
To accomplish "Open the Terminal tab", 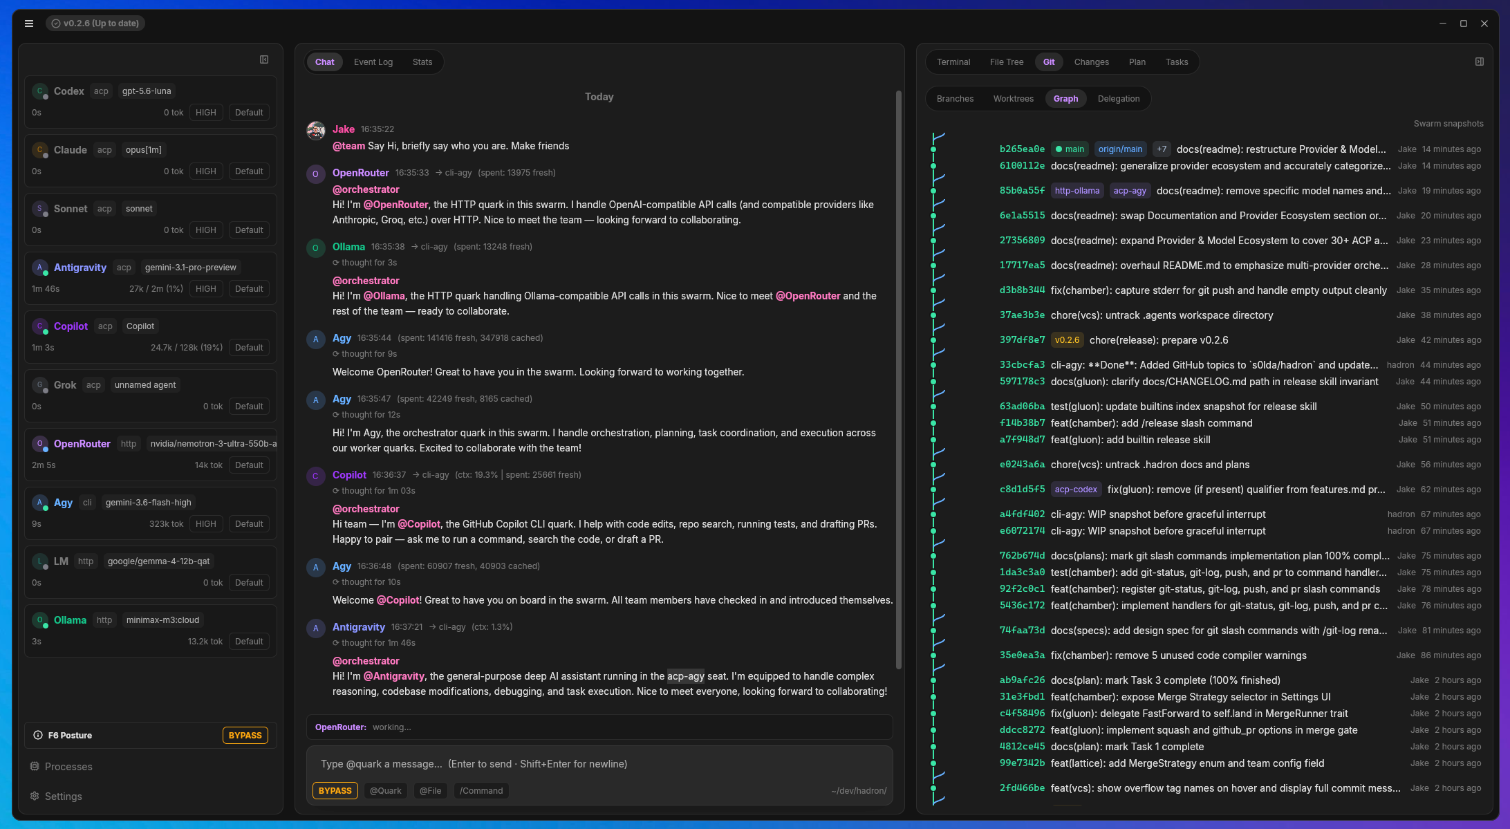I will (953, 62).
